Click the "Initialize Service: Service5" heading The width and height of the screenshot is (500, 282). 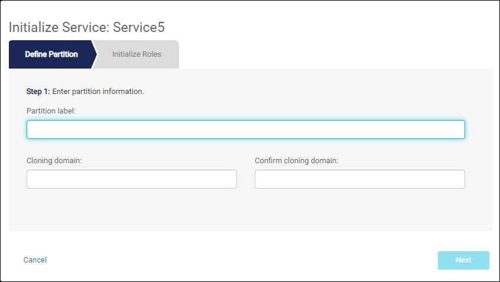click(x=86, y=27)
